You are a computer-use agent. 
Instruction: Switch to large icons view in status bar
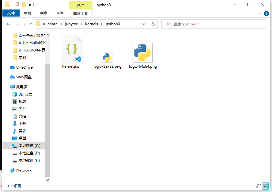click(265, 186)
